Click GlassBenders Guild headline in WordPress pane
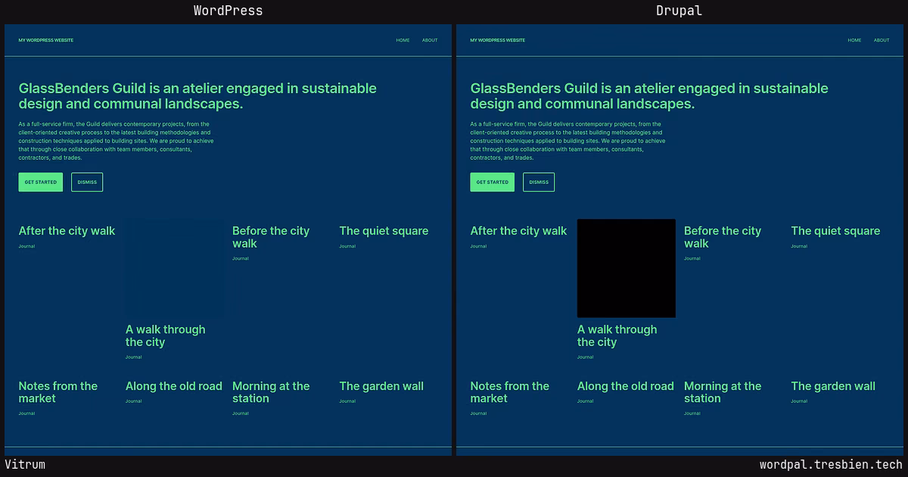 pos(197,96)
